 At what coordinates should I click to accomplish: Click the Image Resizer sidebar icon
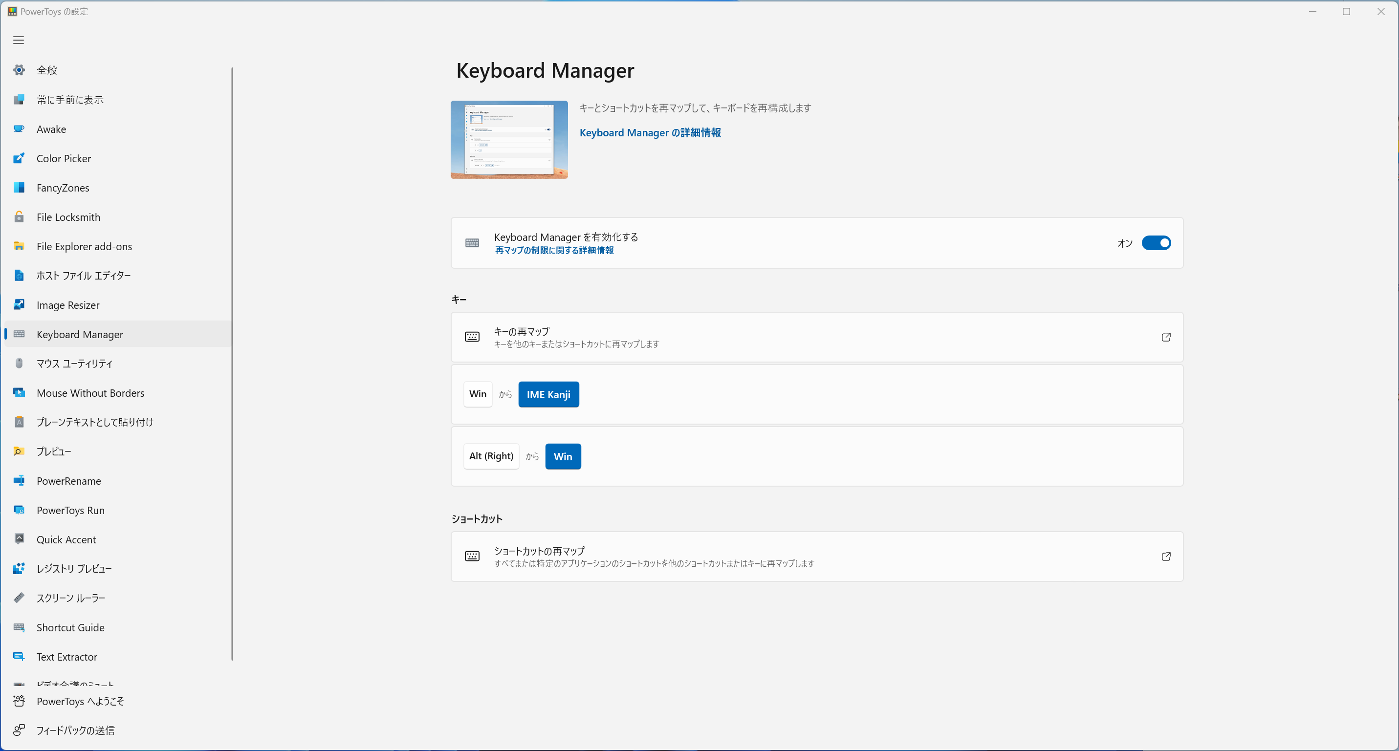coord(19,304)
